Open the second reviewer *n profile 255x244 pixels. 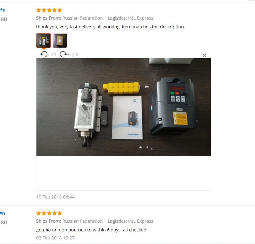[2, 213]
